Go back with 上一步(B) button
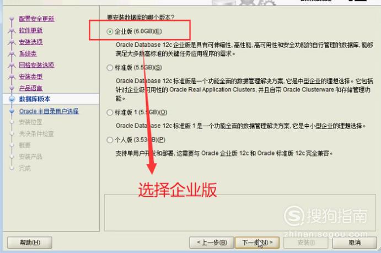The width and height of the screenshot is (381, 253). [211, 243]
